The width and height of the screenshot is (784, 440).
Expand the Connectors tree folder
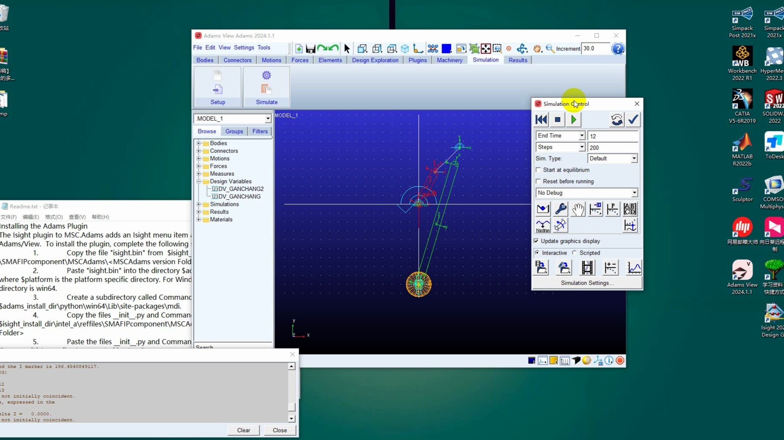click(x=199, y=151)
